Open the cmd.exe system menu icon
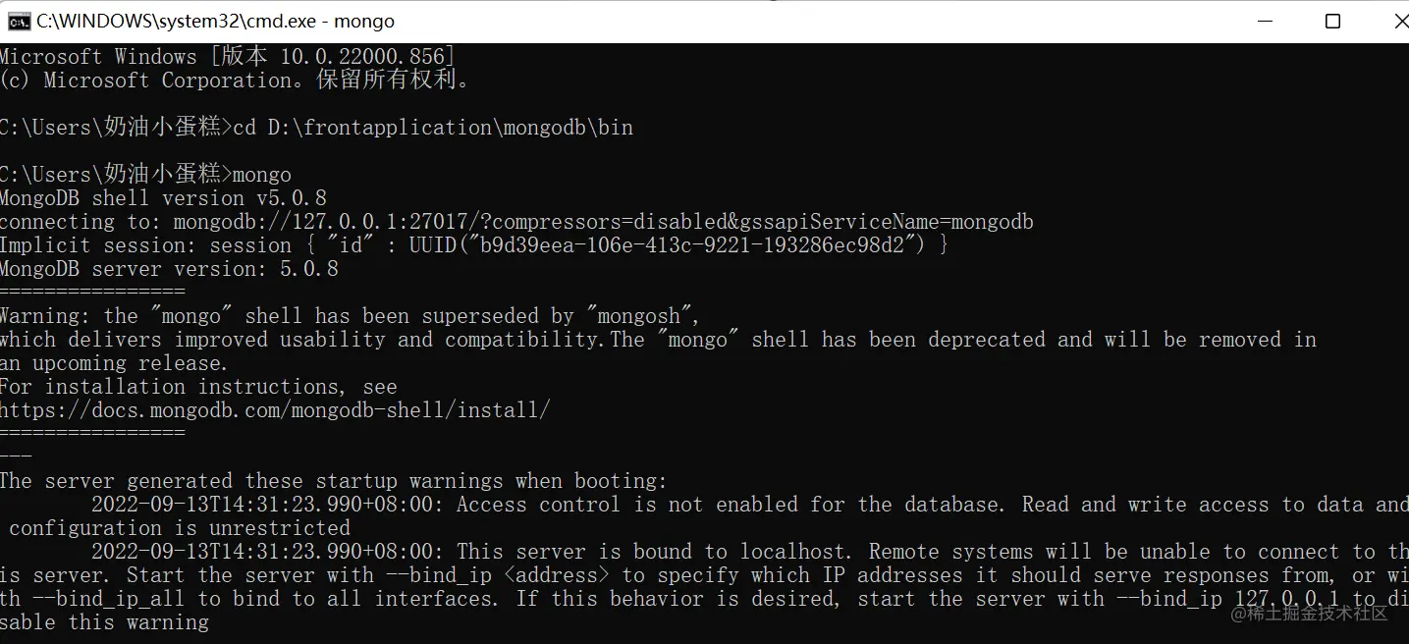 (19, 21)
